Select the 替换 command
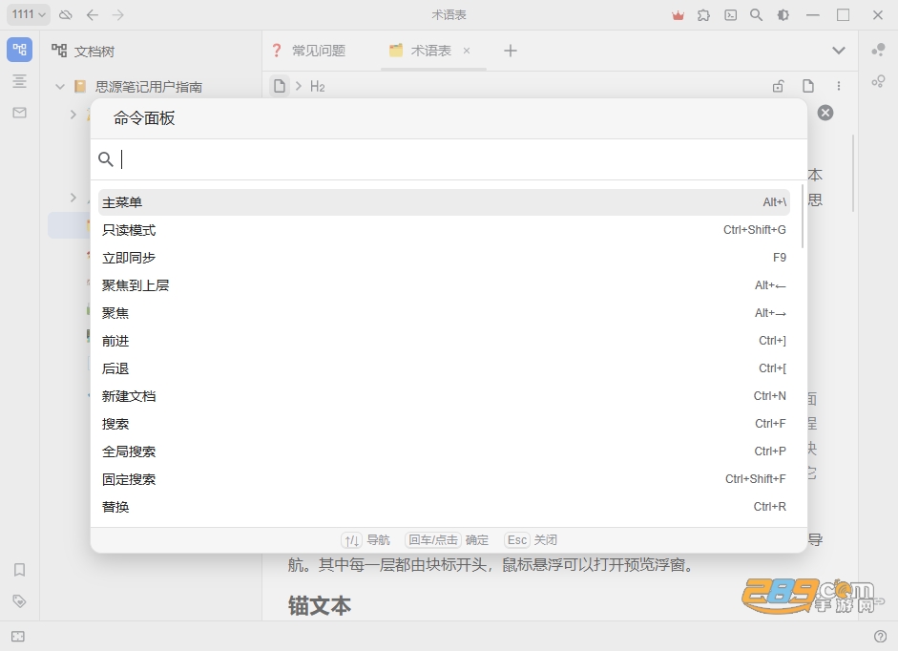Screen dimensions: 898x651 444,507
